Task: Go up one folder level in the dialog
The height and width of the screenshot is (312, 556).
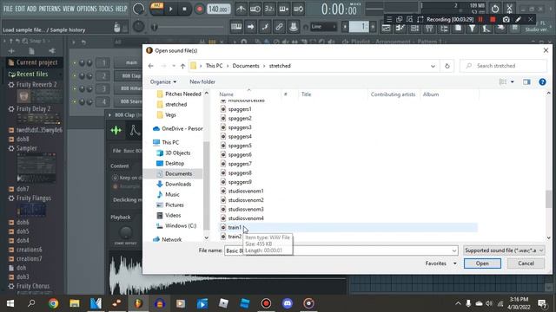Action: [182, 66]
